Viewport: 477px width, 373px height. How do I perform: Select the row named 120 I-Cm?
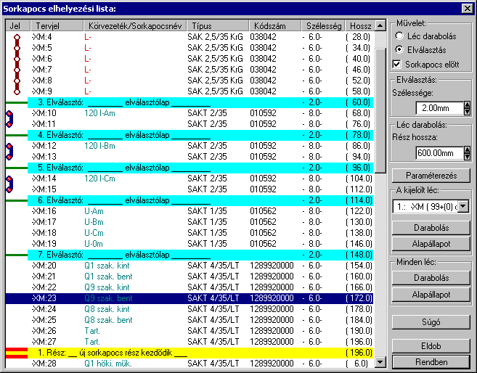coord(189,179)
